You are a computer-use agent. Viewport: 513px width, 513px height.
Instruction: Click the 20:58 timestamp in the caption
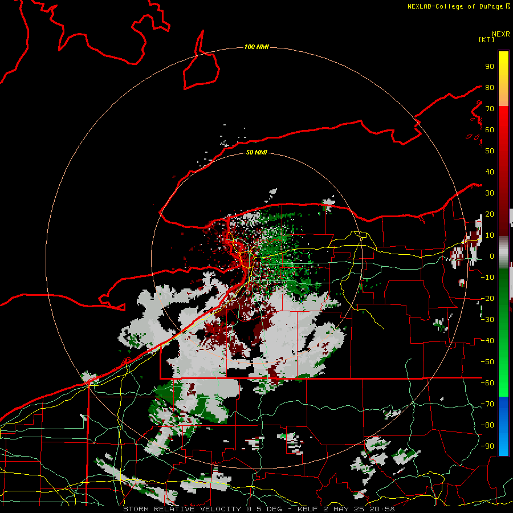coord(382,509)
